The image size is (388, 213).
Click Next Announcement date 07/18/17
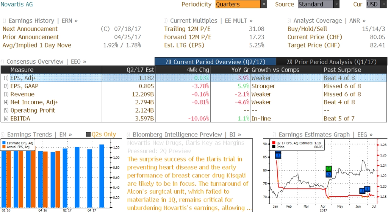click(127, 29)
